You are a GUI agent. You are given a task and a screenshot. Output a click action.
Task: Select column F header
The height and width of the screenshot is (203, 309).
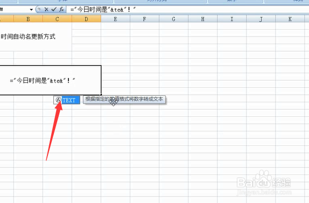click(145, 19)
